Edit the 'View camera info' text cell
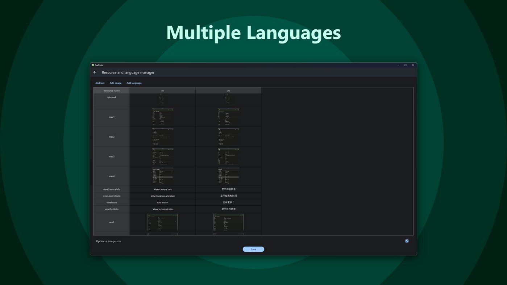 [163, 189]
